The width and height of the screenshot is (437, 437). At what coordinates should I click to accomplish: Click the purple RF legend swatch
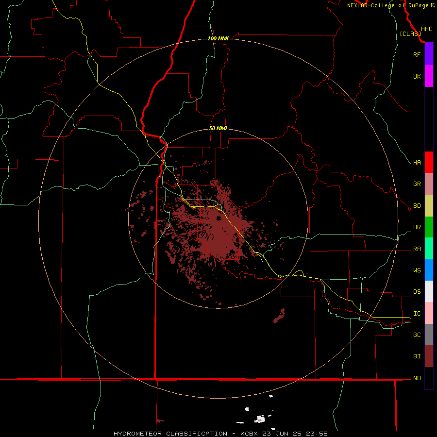click(x=429, y=54)
